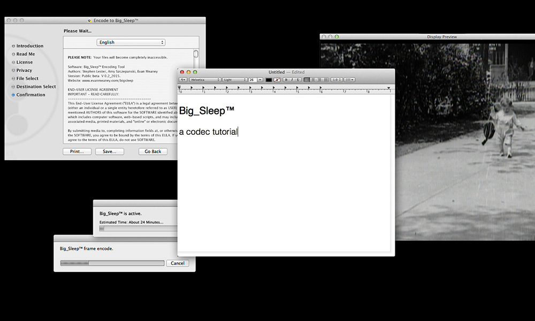Zoom the Untitled TextEdit window

[195, 72]
